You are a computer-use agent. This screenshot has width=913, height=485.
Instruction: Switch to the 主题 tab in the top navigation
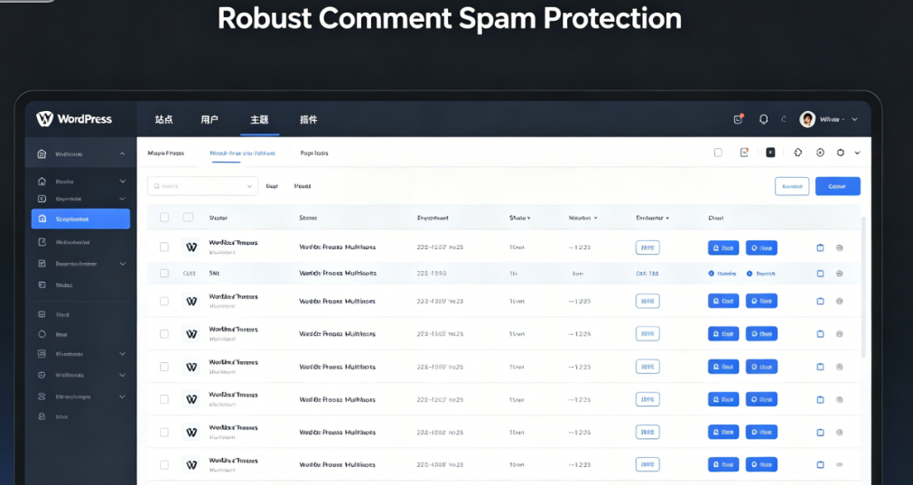[259, 119]
